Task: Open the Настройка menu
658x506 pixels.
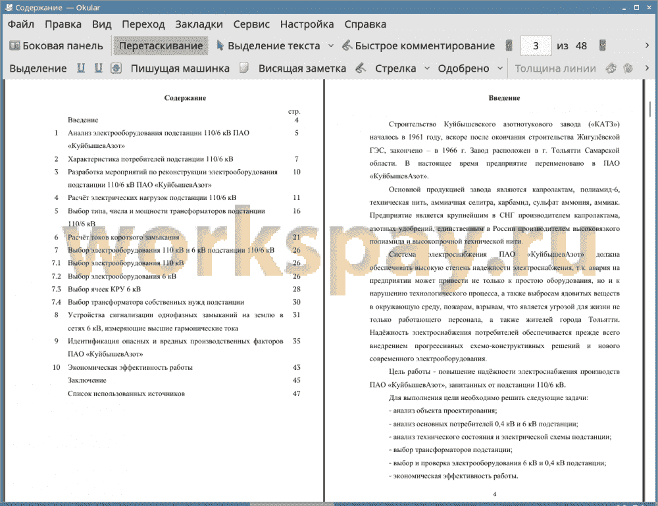Action: click(x=307, y=24)
